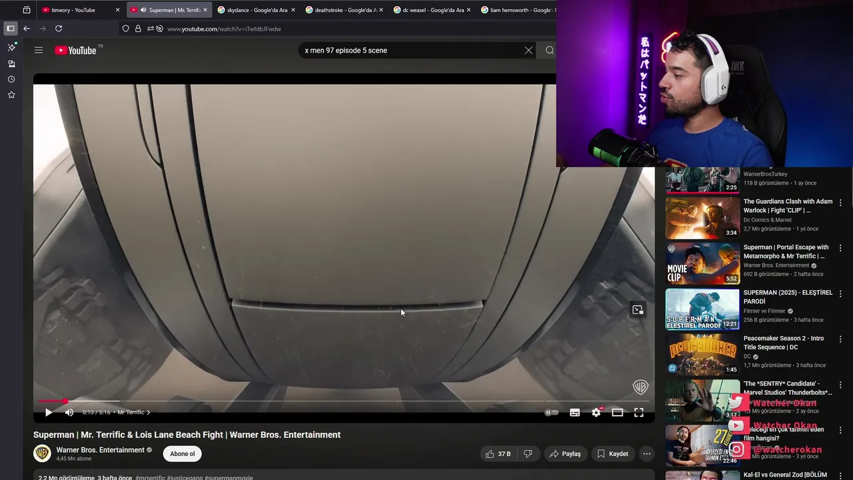This screenshot has height=480, width=853.
Task: Reload the page
Action: coord(59,29)
